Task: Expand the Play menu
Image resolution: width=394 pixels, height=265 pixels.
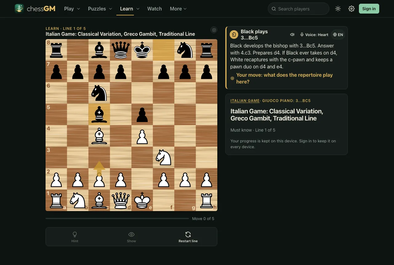Action: point(72,9)
